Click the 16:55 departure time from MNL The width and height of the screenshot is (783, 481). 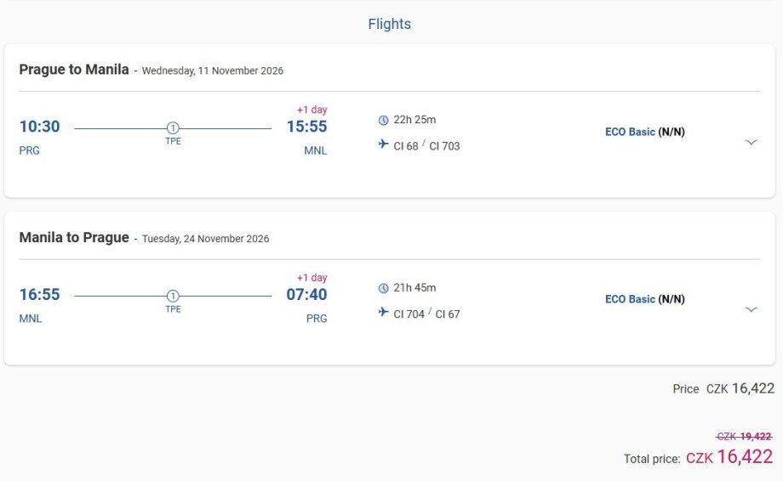click(x=40, y=294)
